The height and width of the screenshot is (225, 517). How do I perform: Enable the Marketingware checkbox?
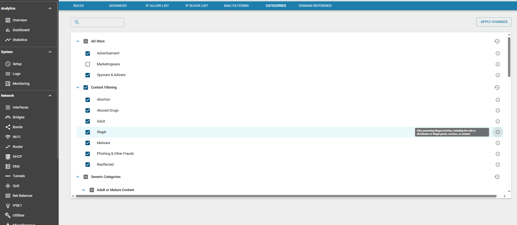point(88,64)
